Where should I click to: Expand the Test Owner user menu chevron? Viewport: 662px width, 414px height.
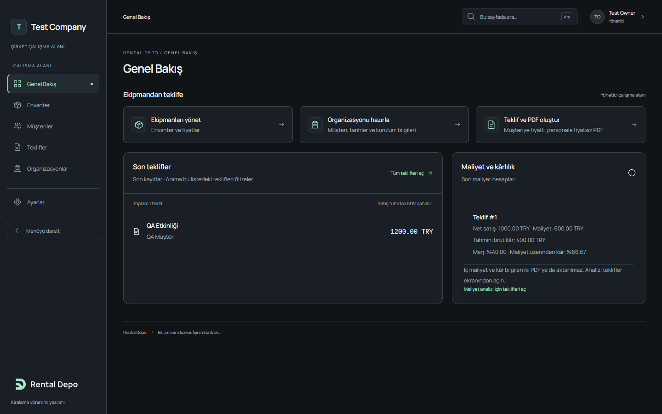[x=643, y=17]
